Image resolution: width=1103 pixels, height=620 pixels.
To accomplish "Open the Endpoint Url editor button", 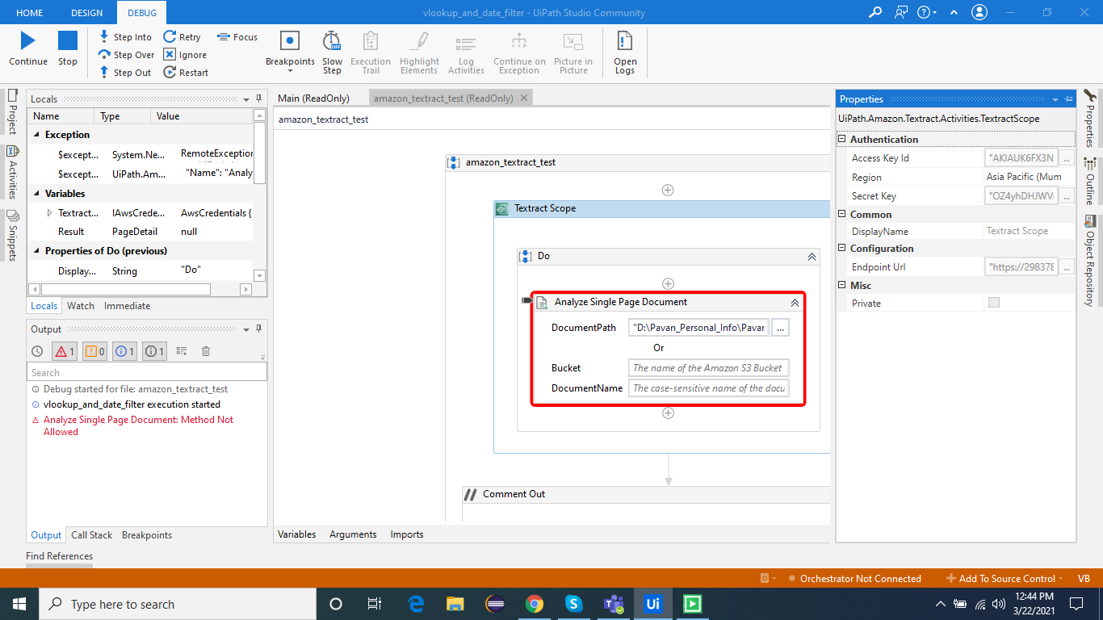I will click(x=1067, y=267).
